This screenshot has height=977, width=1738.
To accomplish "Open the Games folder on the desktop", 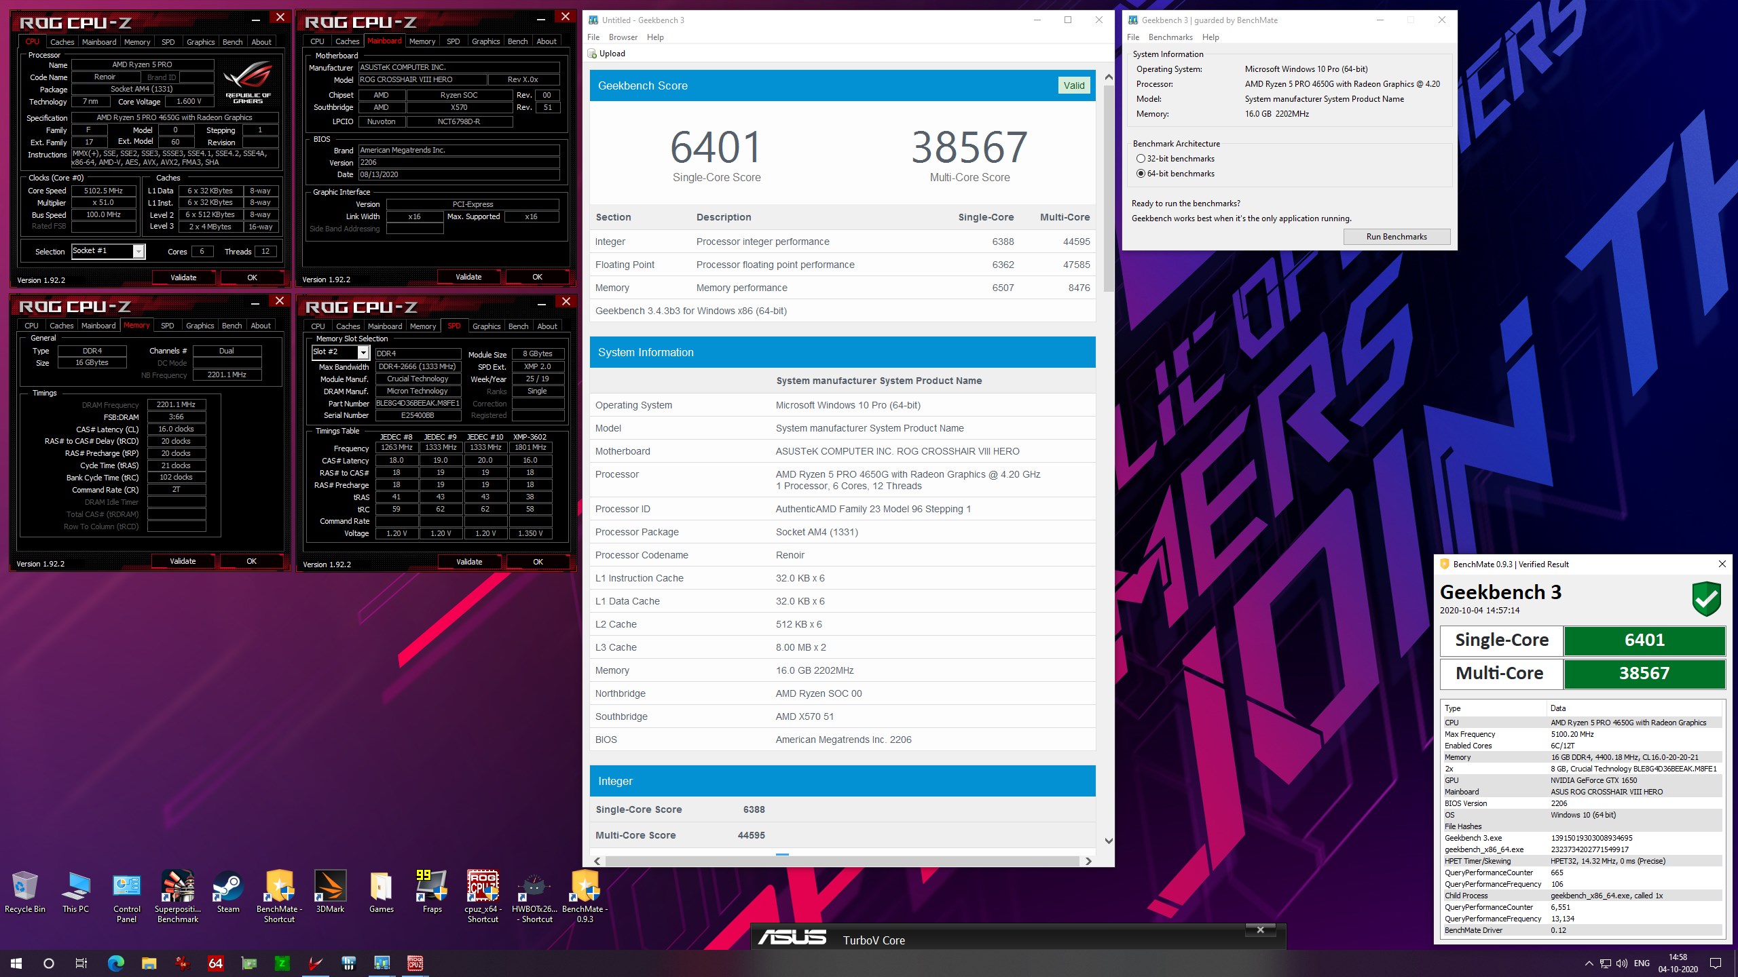I will click(x=381, y=892).
